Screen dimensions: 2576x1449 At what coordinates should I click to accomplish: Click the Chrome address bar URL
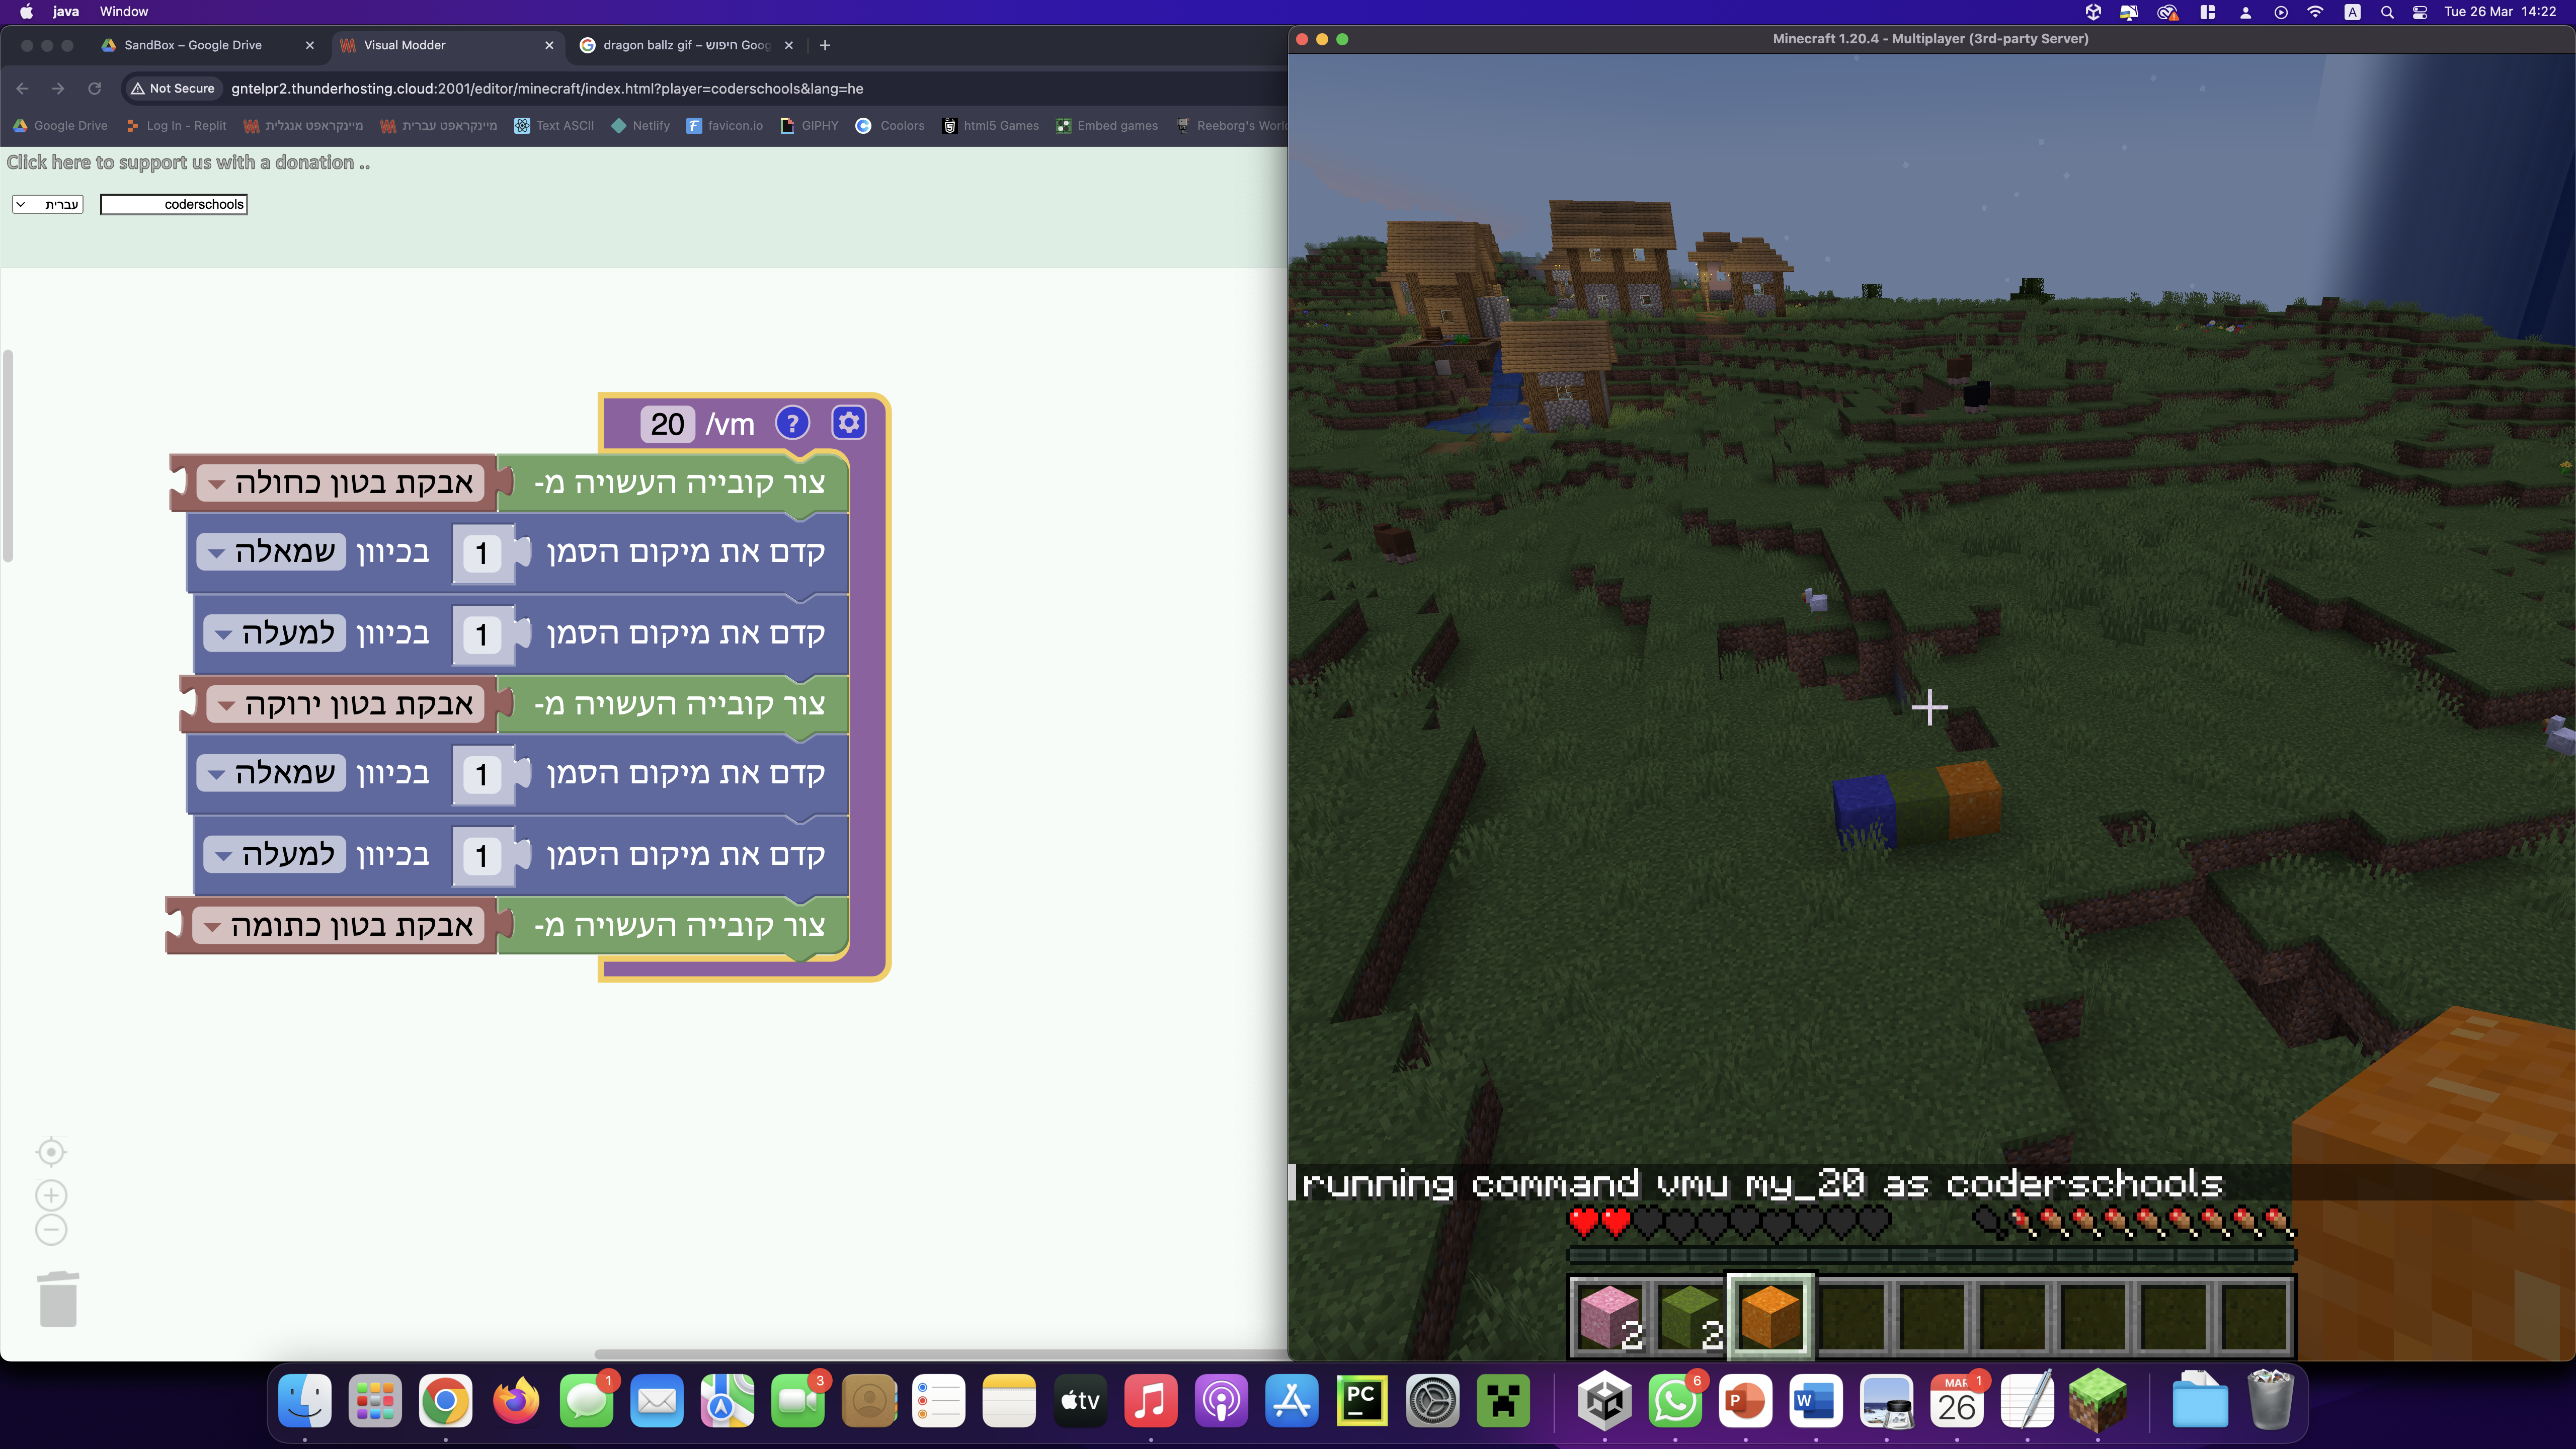coord(547,88)
